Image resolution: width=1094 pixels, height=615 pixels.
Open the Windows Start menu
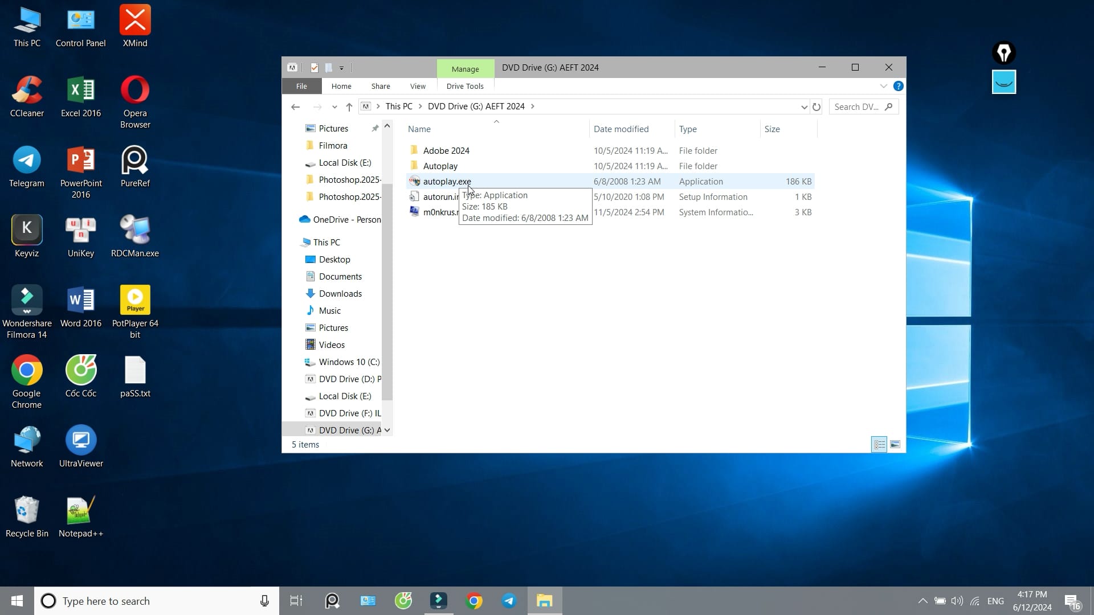point(17,601)
